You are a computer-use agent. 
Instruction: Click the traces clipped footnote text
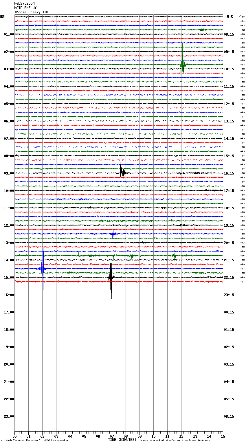coord(175,440)
